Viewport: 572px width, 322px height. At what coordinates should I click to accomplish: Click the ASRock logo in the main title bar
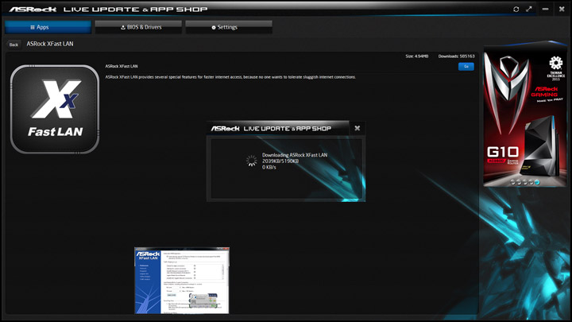[33, 9]
